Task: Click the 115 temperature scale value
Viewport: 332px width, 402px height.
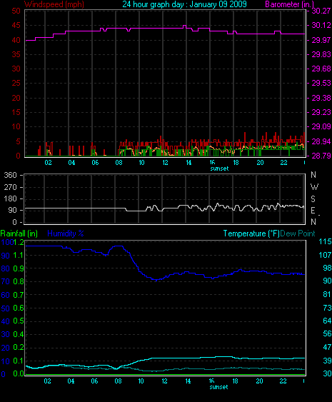Action: (x=325, y=241)
